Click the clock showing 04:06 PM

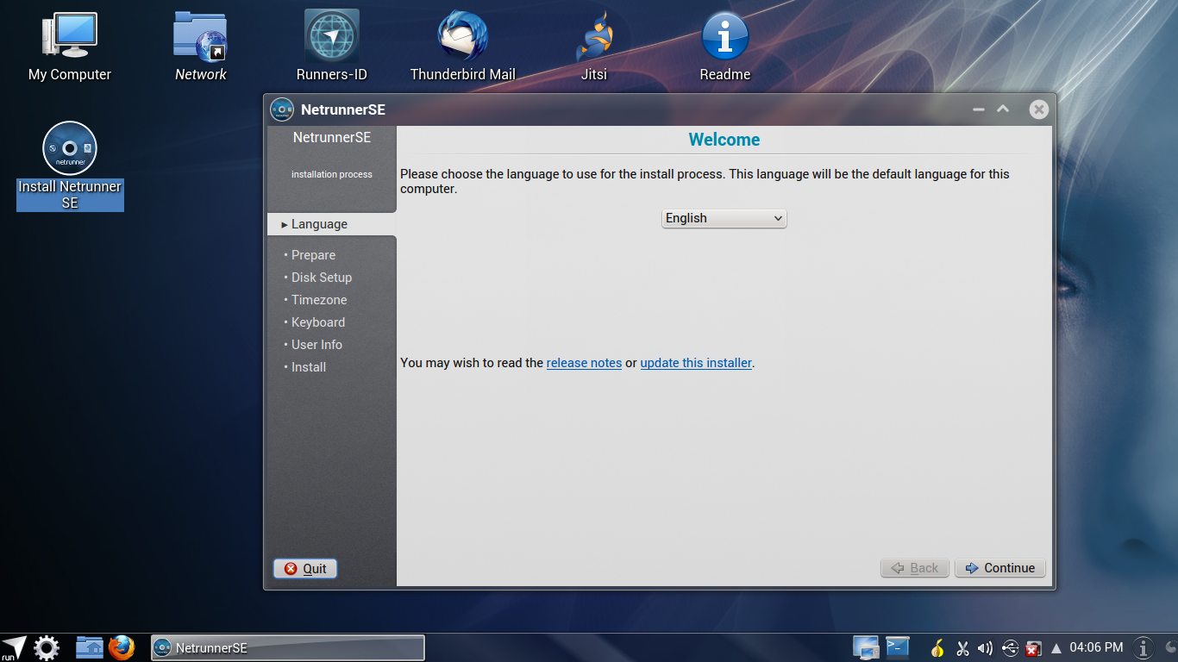click(1095, 646)
